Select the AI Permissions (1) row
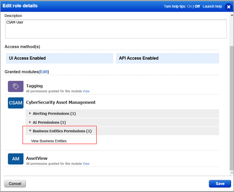The width and height of the screenshot is (234, 192). click(x=122, y=122)
